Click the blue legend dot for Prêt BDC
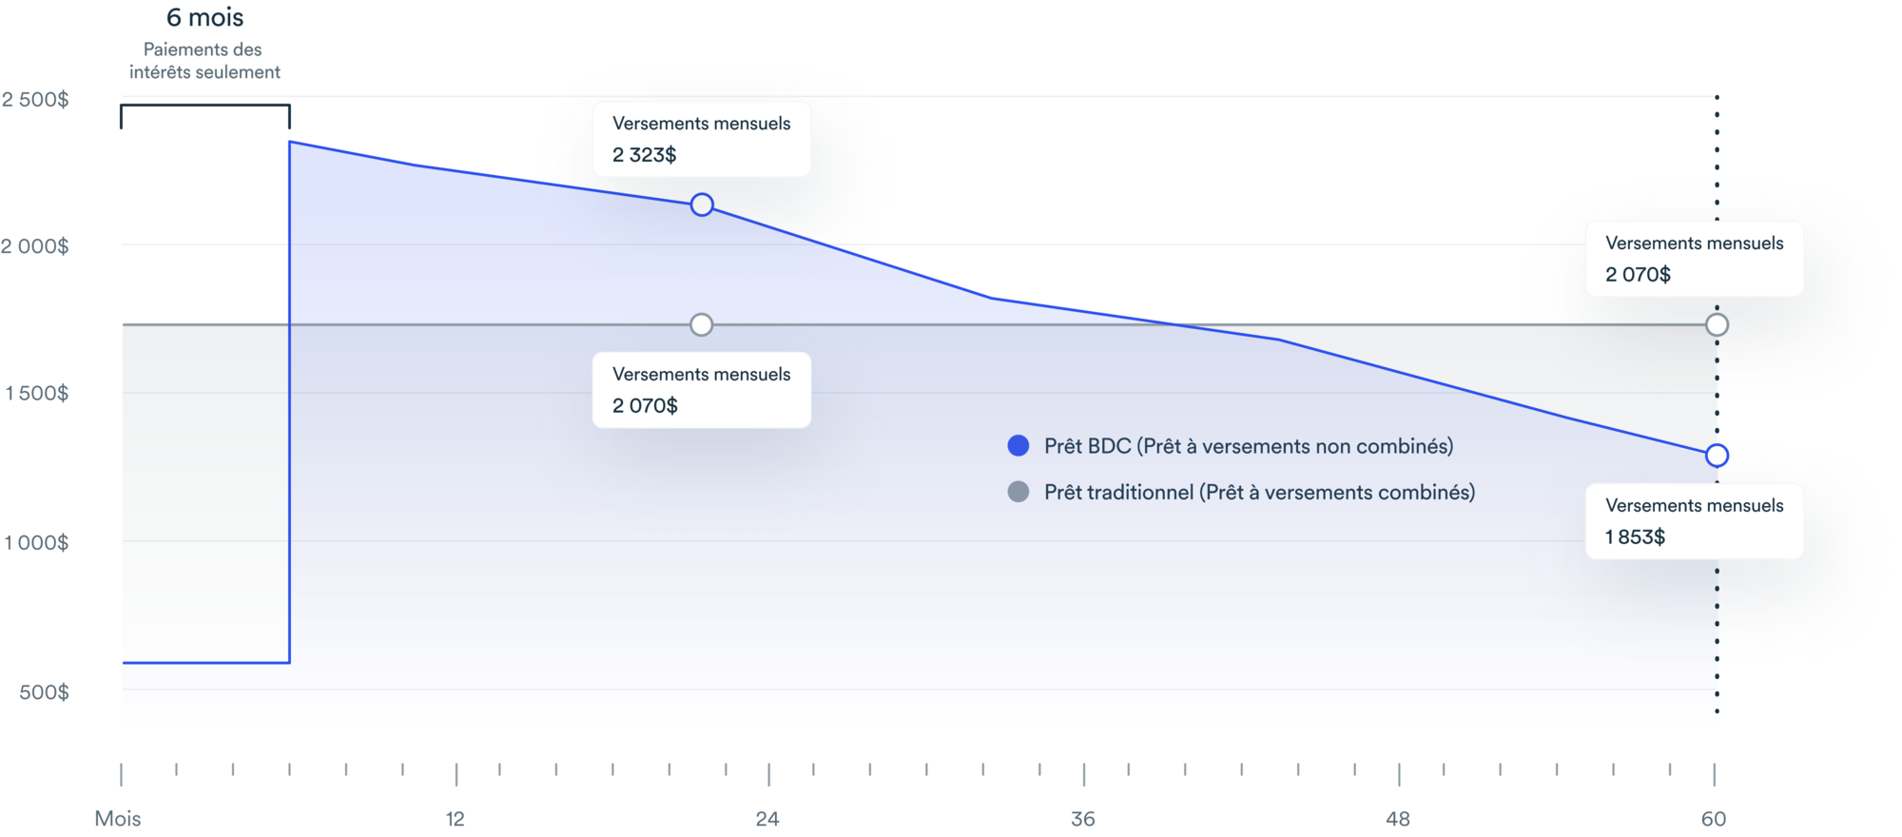 pyautogui.click(x=1019, y=445)
